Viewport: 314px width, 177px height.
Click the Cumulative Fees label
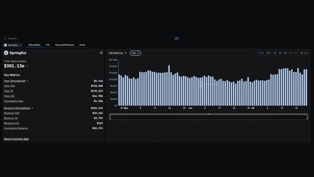(13, 101)
